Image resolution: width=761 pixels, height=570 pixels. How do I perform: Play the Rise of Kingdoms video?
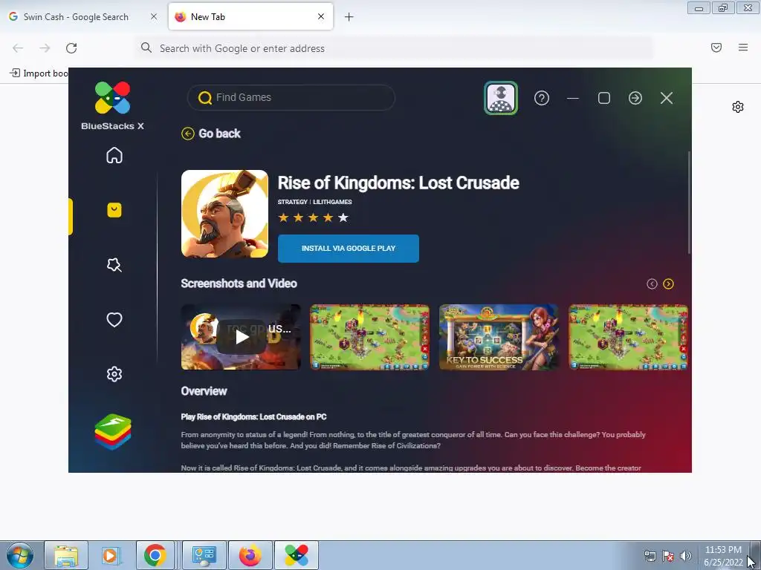tap(242, 337)
